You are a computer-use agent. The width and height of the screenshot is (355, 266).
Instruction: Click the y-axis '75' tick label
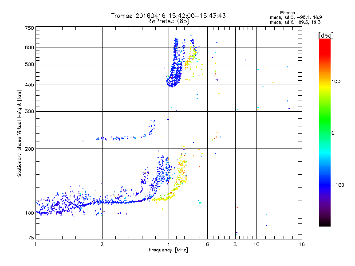pyautogui.click(x=31, y=238)
